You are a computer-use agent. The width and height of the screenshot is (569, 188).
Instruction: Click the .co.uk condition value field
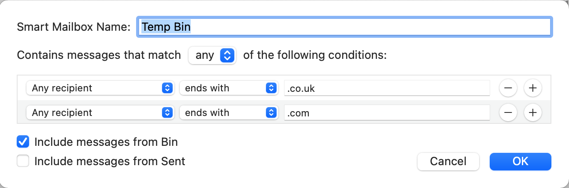(387, 88)
